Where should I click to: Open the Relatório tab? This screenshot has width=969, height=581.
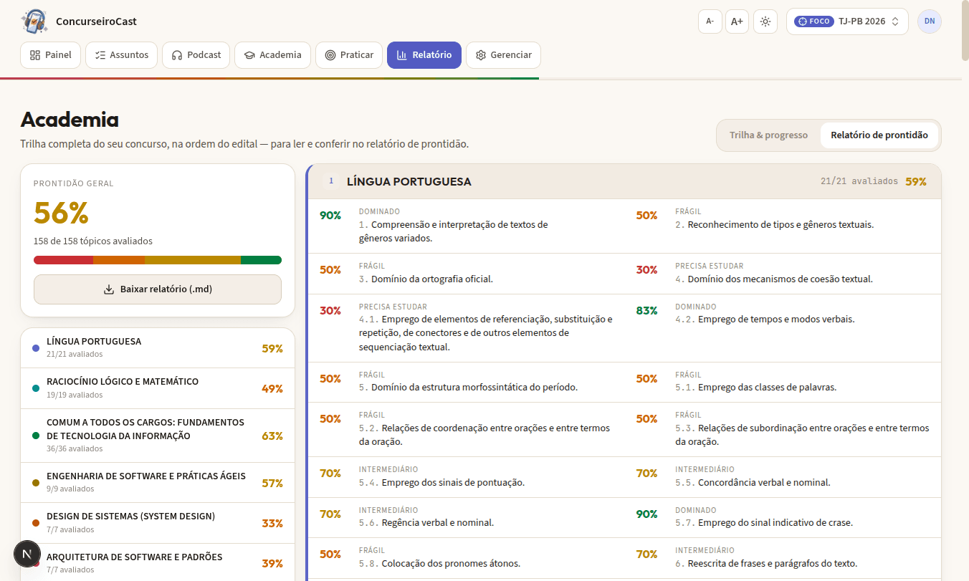point(424,55)
